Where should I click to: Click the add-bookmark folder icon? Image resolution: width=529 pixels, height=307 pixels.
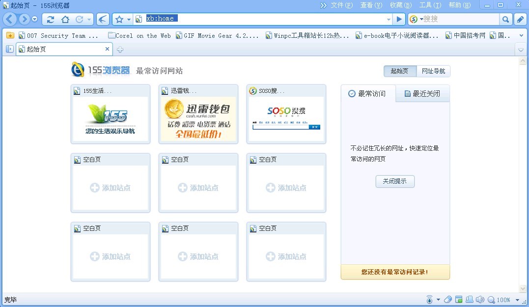pos(10,35)
